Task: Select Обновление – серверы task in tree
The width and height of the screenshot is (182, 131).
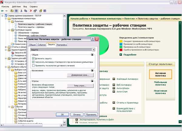Action: click(x=28, y=33)
